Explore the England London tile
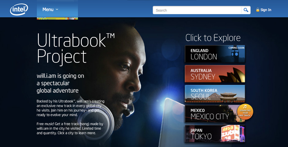Viewport: 288px width, 147px height. (x=215, y=54)
